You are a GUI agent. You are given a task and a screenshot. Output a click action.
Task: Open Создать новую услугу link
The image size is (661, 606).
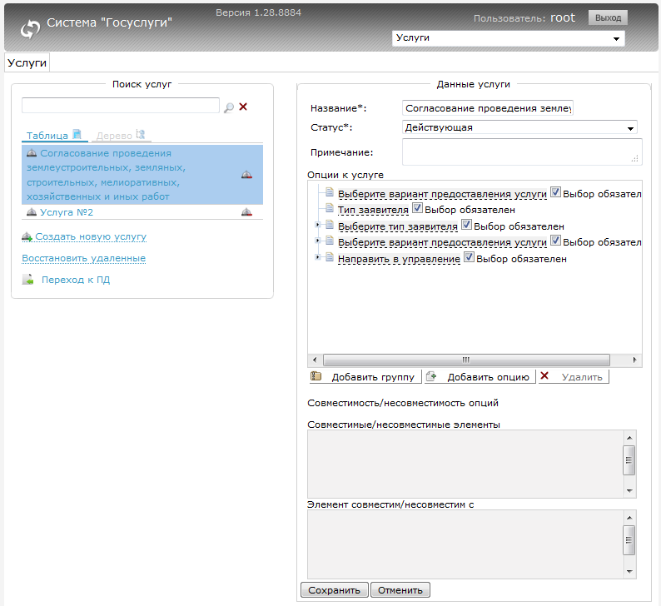91,237
